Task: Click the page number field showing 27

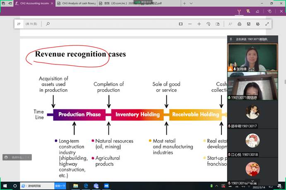Action: 19,24
